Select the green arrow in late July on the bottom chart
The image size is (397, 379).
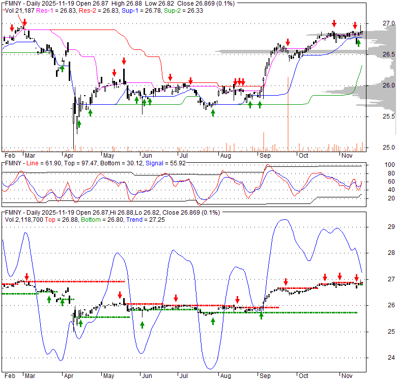click(213, 321)
